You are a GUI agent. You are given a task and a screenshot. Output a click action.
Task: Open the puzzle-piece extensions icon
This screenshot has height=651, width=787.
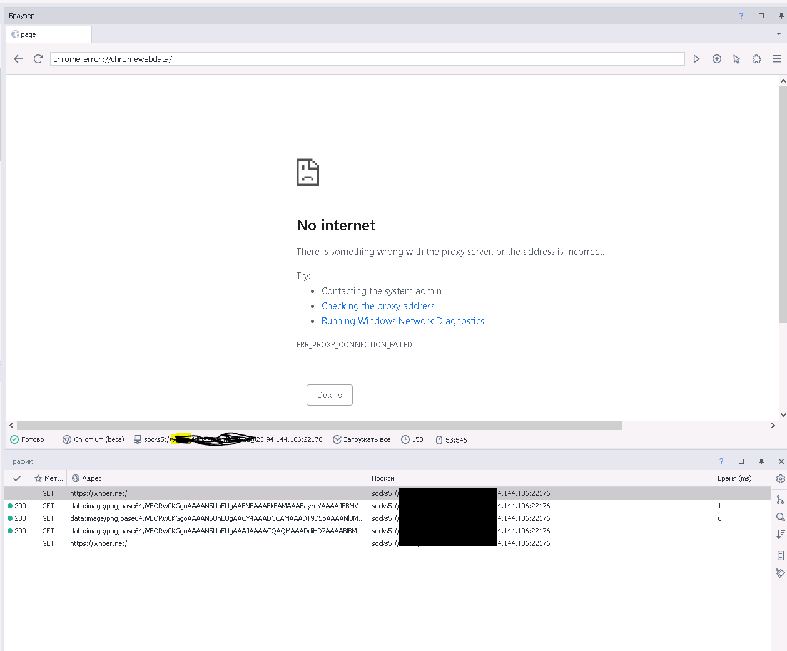[757, 59]
